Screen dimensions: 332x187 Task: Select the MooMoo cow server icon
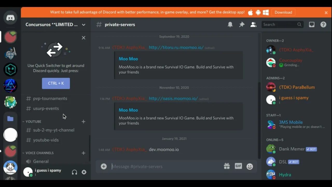10,168
